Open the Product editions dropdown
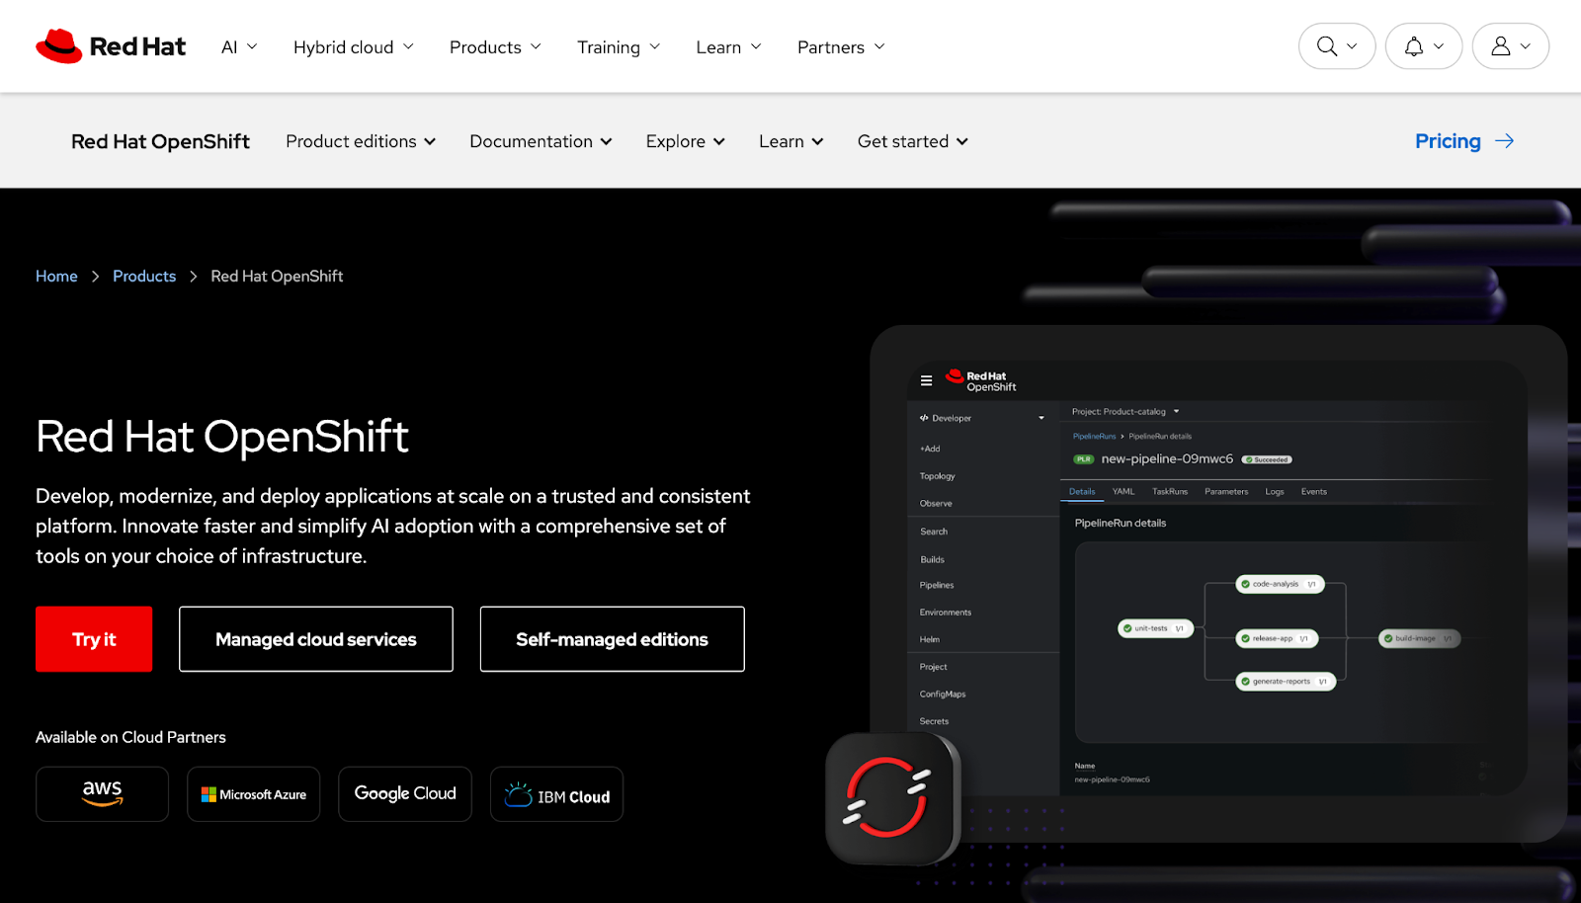 tap(361, 141)
